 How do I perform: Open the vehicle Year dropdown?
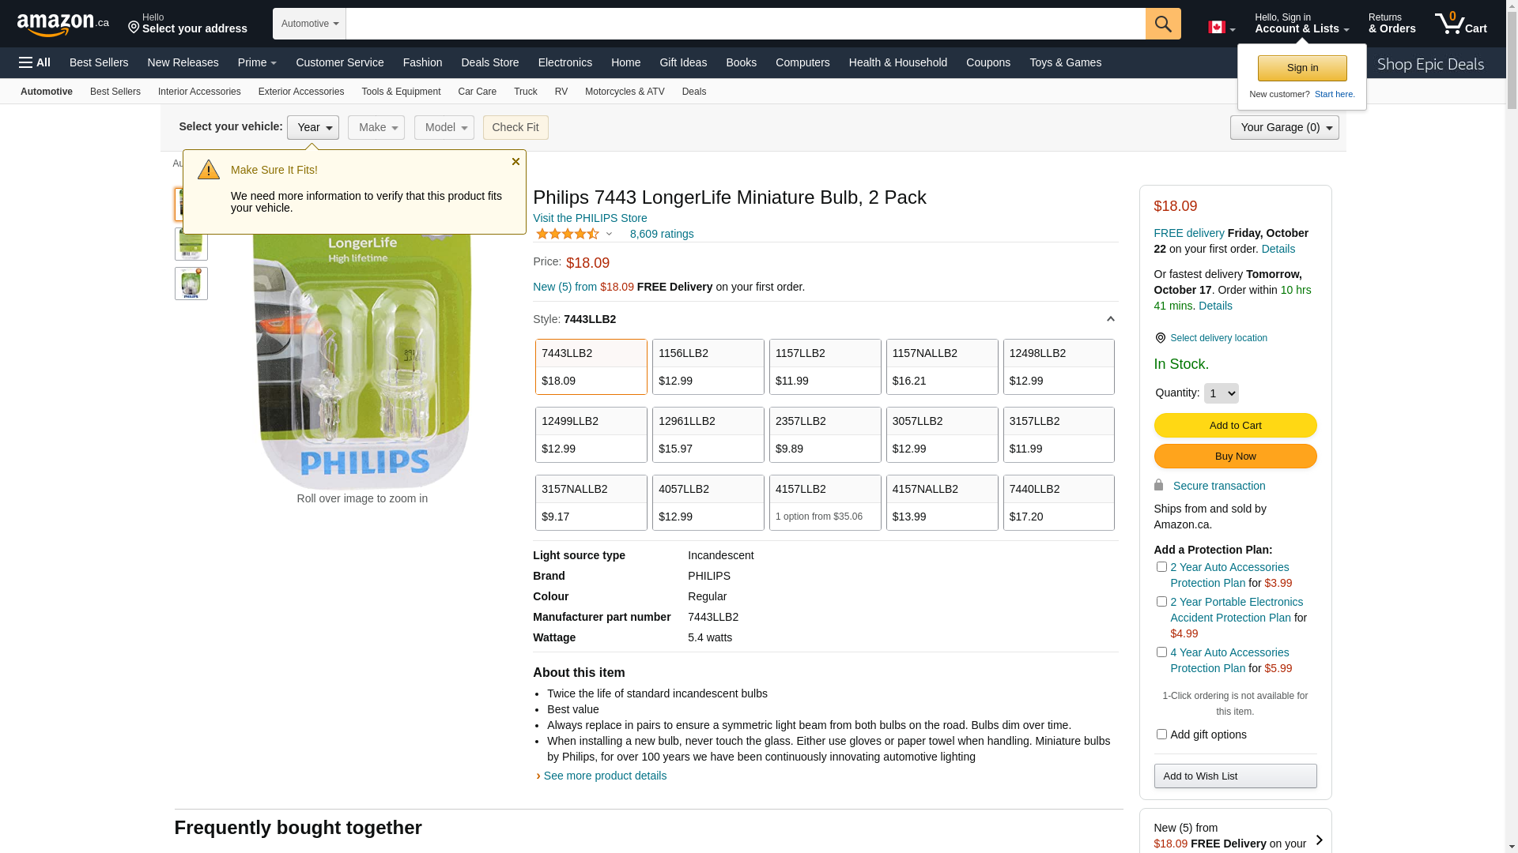(313, 127)
